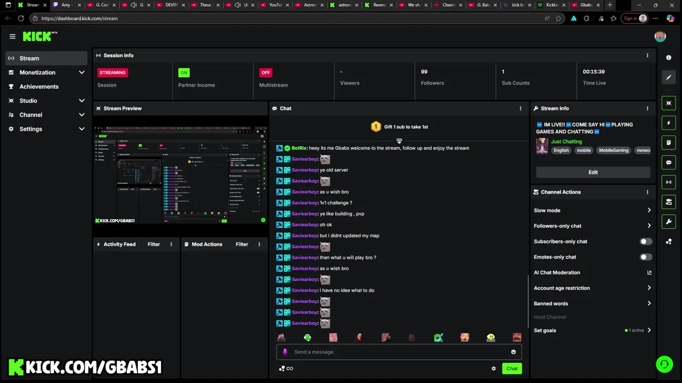
Task: Toggle the document notes widget icon in the sidebar
Action: coord(669,143)
